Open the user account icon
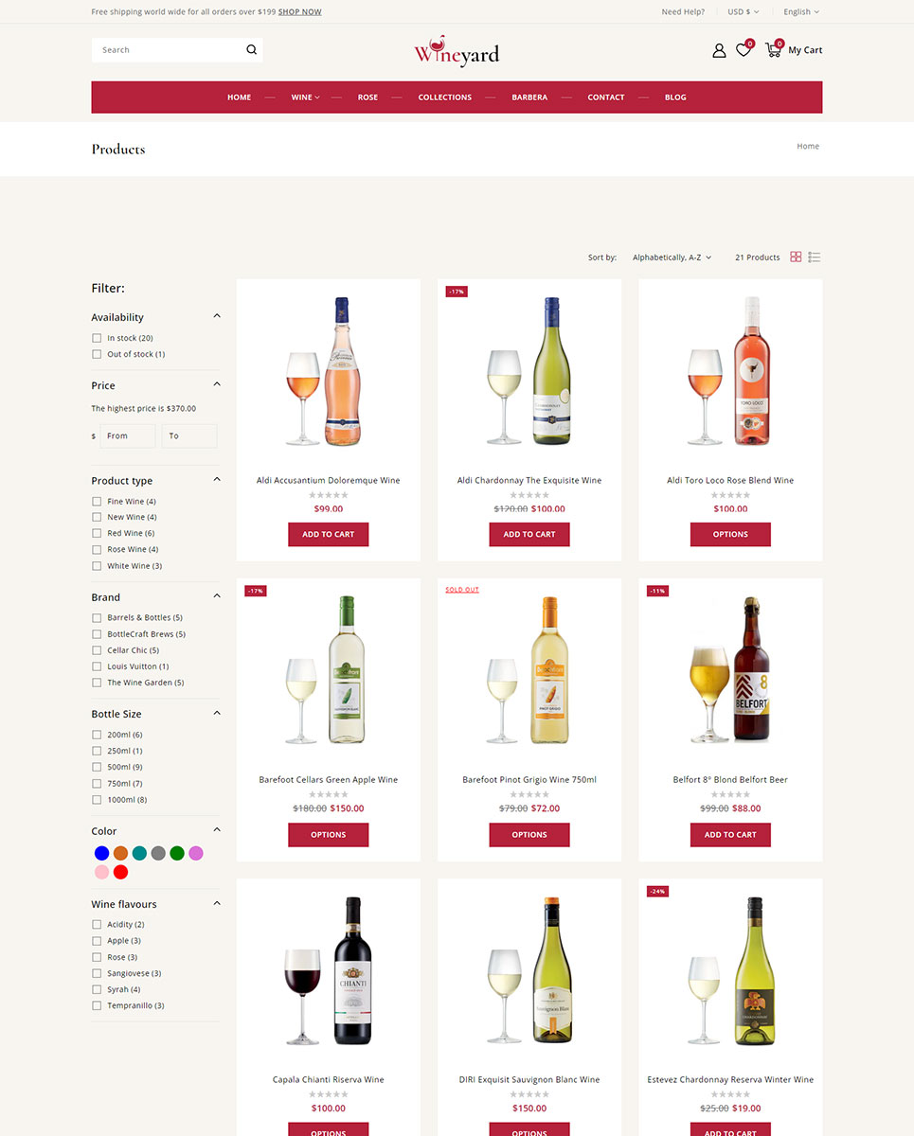The height and width of the screenshot is (1136, 914). coord(719,50)
